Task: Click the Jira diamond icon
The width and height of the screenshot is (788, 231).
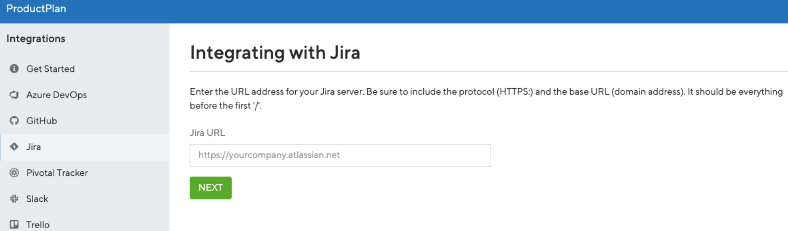Action: point(14,147)
